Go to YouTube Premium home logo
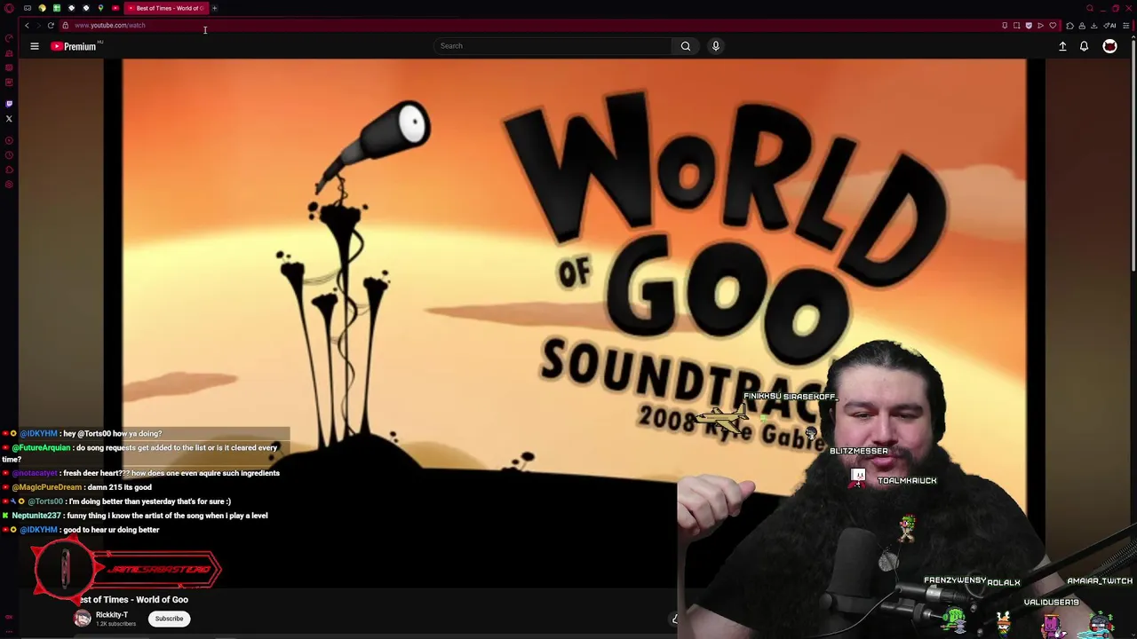The image size is (1137, 639). [74, 46]
